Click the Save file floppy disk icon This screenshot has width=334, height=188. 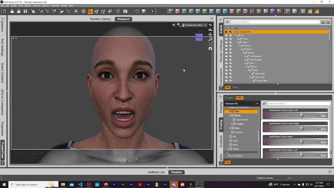(25, 11)
